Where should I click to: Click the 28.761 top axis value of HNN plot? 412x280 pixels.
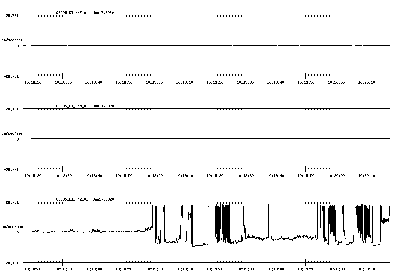click(12, 109)
